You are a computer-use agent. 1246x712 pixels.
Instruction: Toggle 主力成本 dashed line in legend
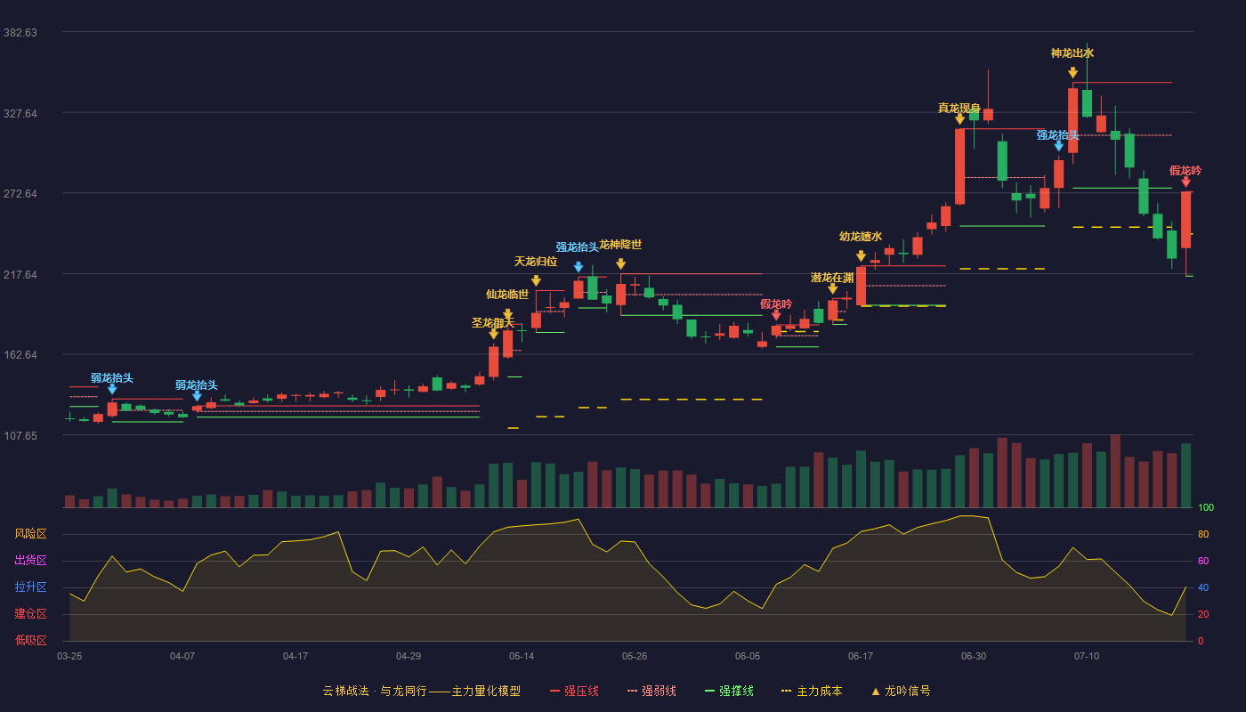click(x=811, y=691)
